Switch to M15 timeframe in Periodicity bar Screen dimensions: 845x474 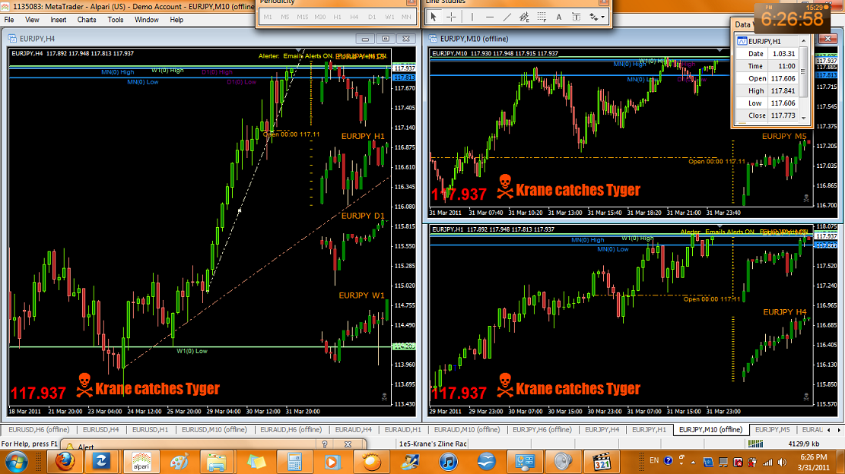click(x=302, y=17)
